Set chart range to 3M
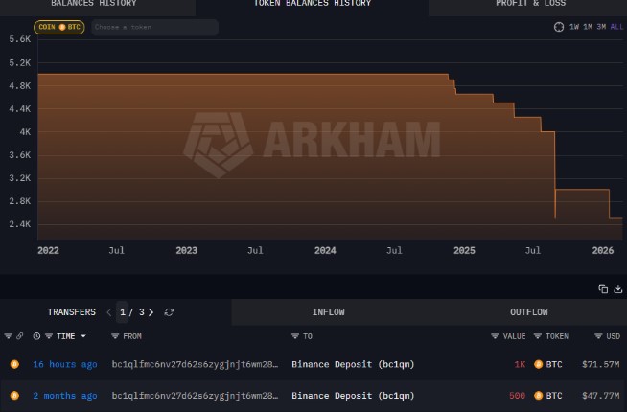627x412 pixels. [x=601, y=27]
